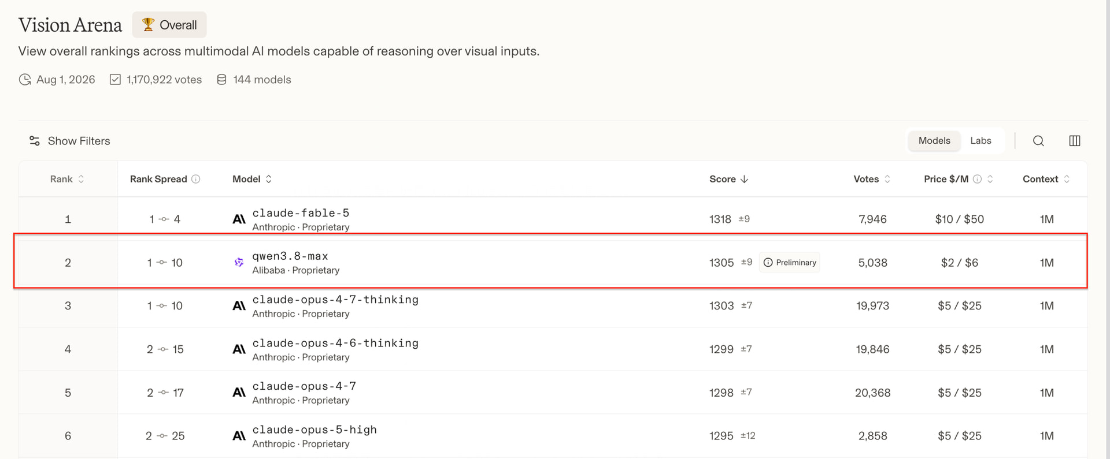The width and height of the screenshot is (1110, 459).
Task: Open the claude-opus-4-7 model link
Action: [304, 386]
